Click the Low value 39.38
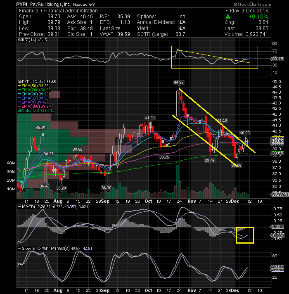This screenshot has width=289, height=294. pyautogui.click(x=54, y=28)
